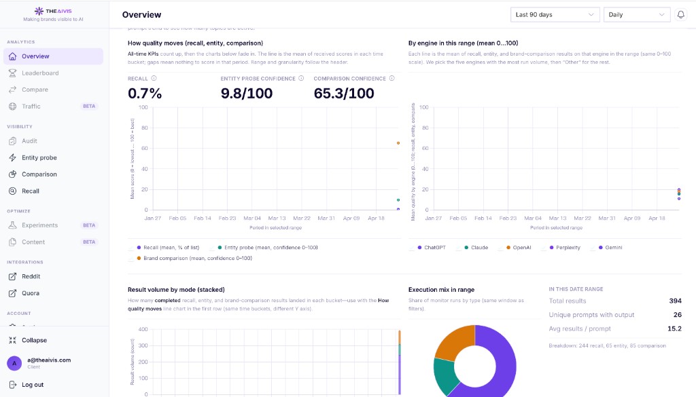
Task: Open the Reddit integration link
Action: [x=53, y=276]
